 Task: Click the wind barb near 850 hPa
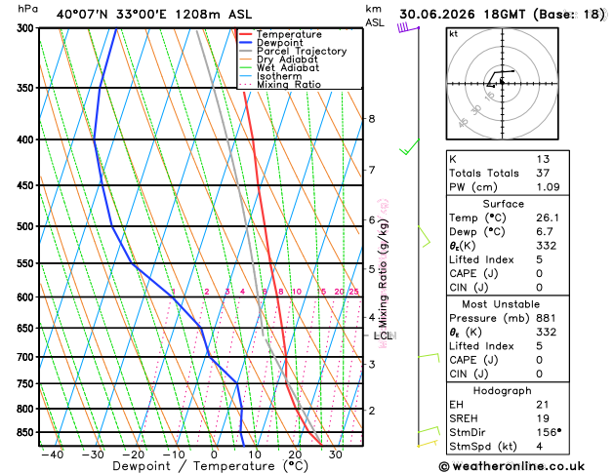429,433
